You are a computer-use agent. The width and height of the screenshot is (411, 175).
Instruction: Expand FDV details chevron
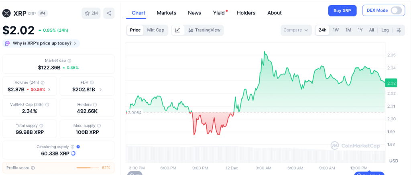click(x=100, y=89)
